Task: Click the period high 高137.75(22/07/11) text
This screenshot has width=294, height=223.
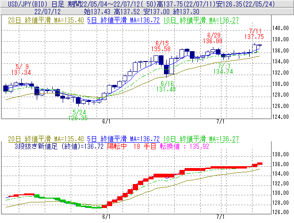Action: [x=186, y=4]
